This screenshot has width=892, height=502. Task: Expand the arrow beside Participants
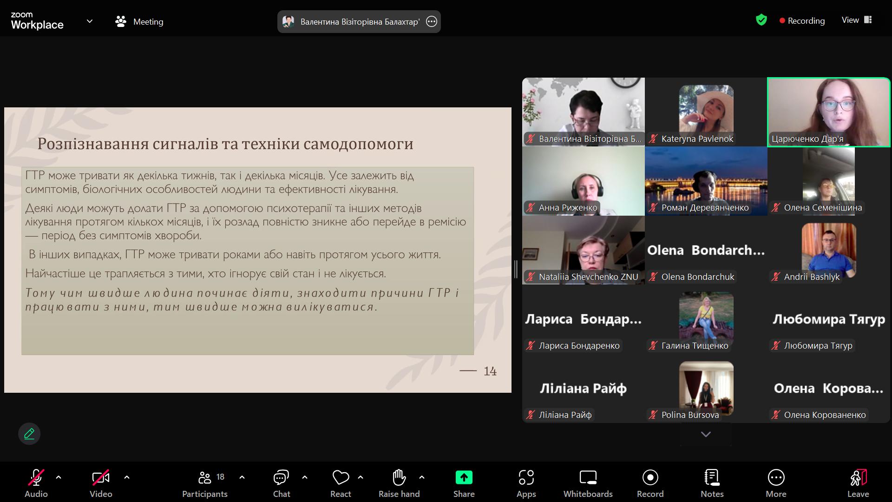242,477
